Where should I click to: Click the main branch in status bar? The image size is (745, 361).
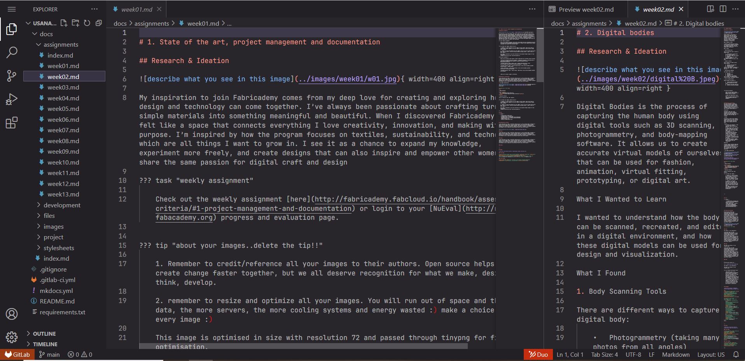pos(49,354)
